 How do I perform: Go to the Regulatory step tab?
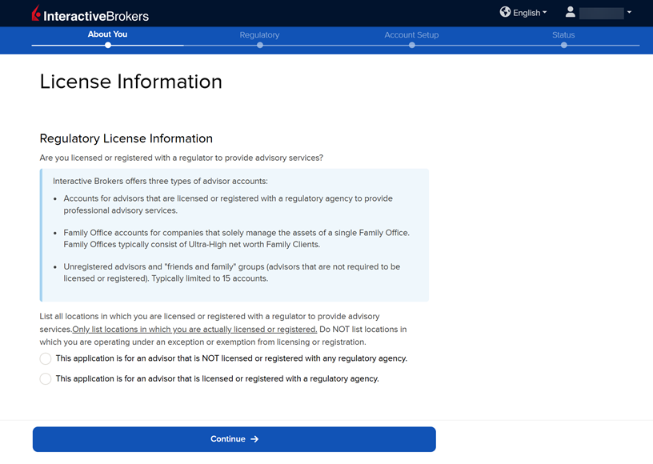point(259,35)
